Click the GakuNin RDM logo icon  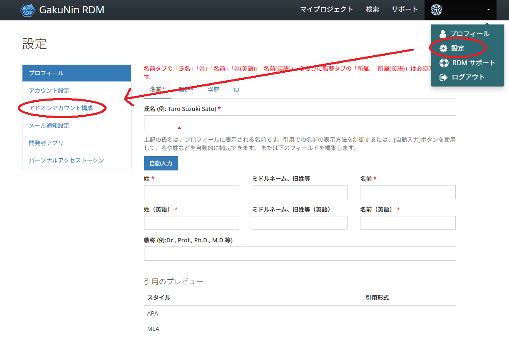tap(28, 10)
